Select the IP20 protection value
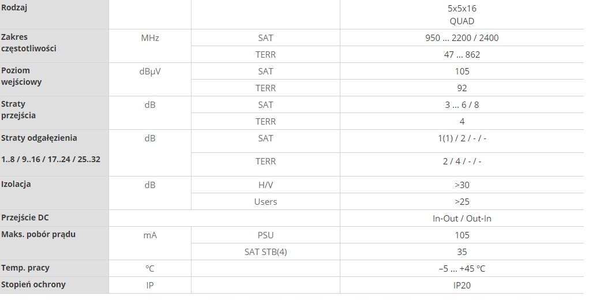This screenshot has height=300, width=589. tap(462, 285)
